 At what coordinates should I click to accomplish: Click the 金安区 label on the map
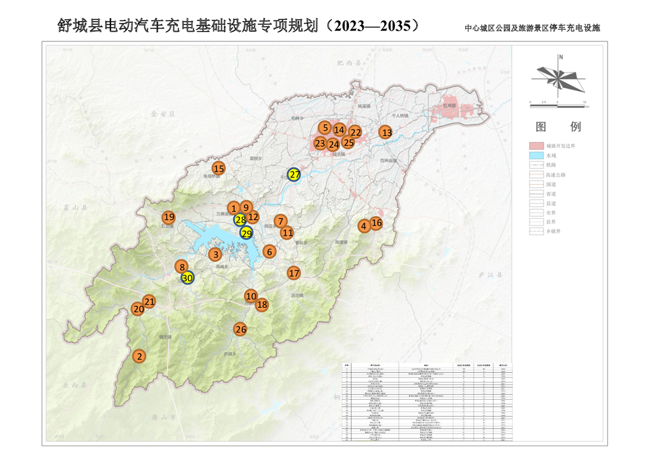(x=163, y=114)
